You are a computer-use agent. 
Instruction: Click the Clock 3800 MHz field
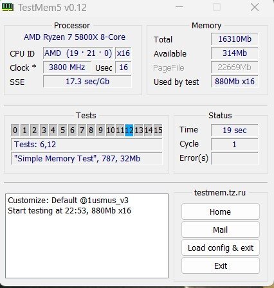(67, 67)
